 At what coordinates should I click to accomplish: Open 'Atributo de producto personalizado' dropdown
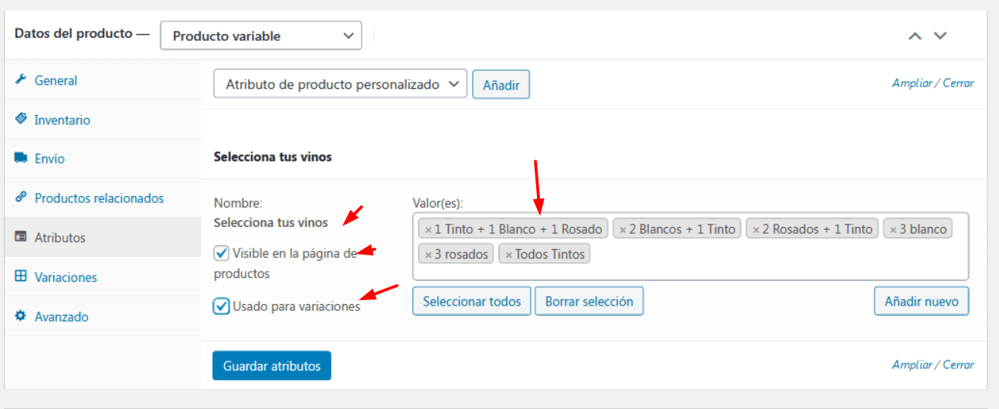(340, 84)
